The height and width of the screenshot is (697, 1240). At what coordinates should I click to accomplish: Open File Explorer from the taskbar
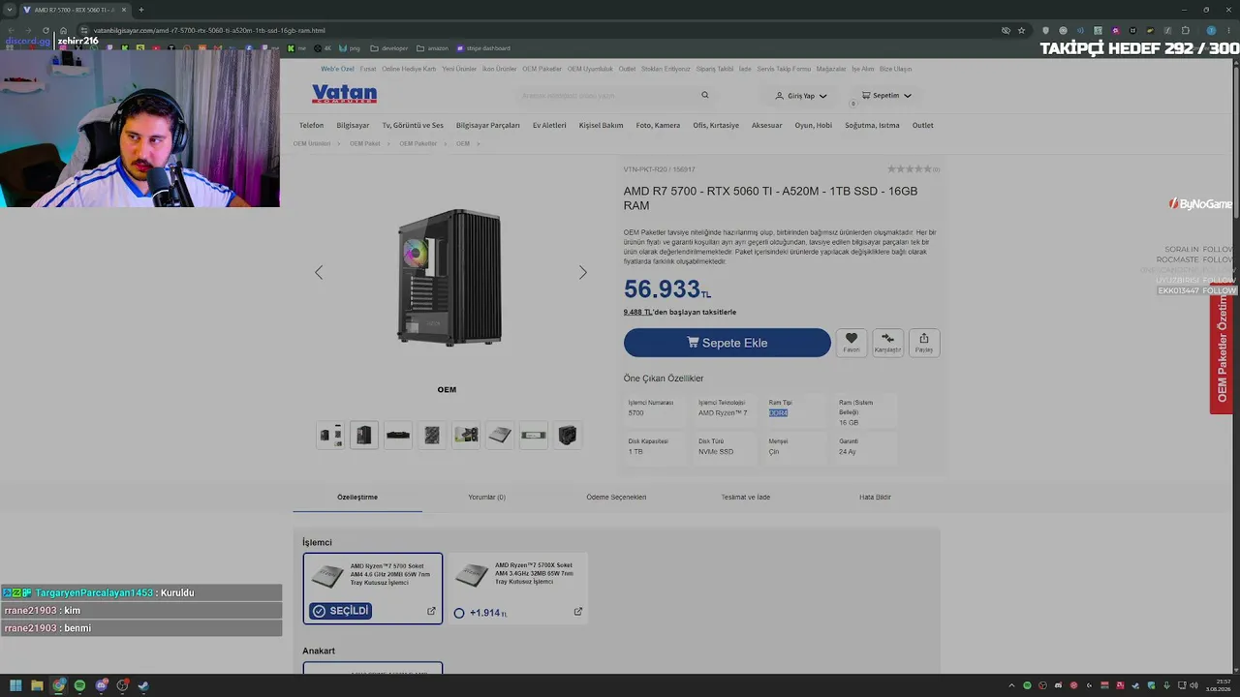pos(37,685)
